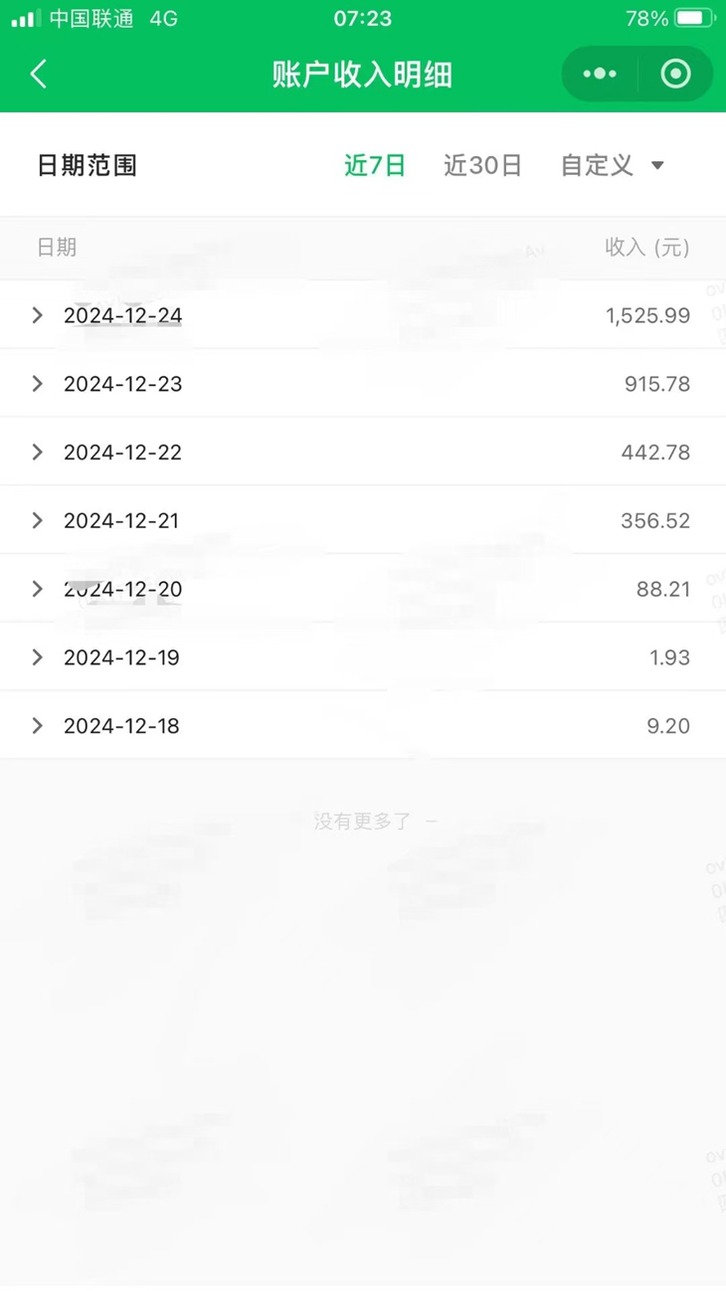Tap the back arrow icon
726x1291 pixels.
(39, 74)
